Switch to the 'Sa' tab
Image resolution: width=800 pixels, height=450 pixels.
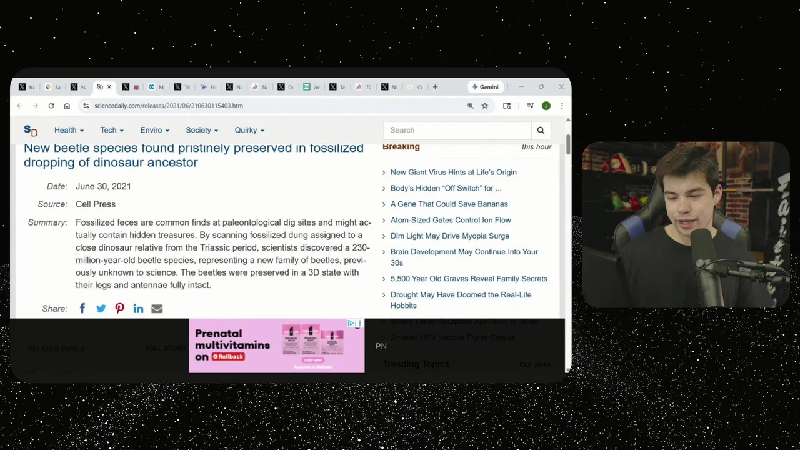pyautogui.click(x=53, y=87)
